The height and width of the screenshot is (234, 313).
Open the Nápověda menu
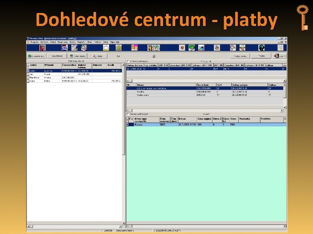115,42
